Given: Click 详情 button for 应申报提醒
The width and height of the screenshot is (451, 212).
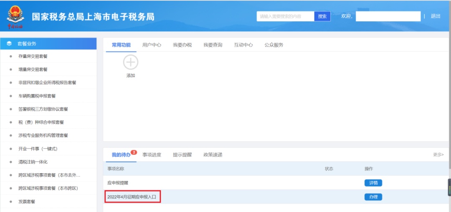Looking at the screenshot, I should coord(373,183).
